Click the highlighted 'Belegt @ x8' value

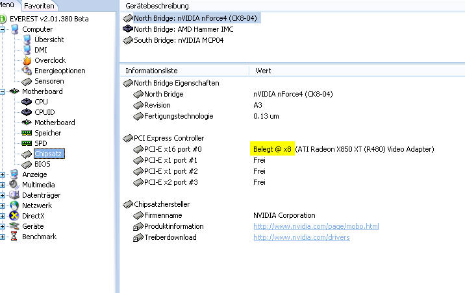tap(272, 149)
